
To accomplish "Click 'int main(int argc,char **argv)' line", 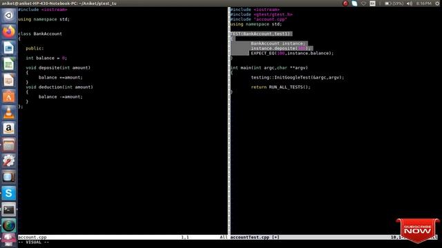I will 269,68.
